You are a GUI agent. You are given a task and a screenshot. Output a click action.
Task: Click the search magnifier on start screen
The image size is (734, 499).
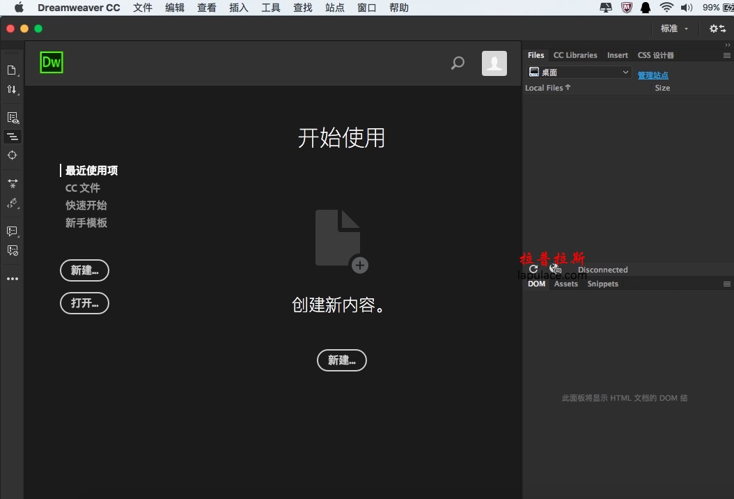tap(458, 63)
